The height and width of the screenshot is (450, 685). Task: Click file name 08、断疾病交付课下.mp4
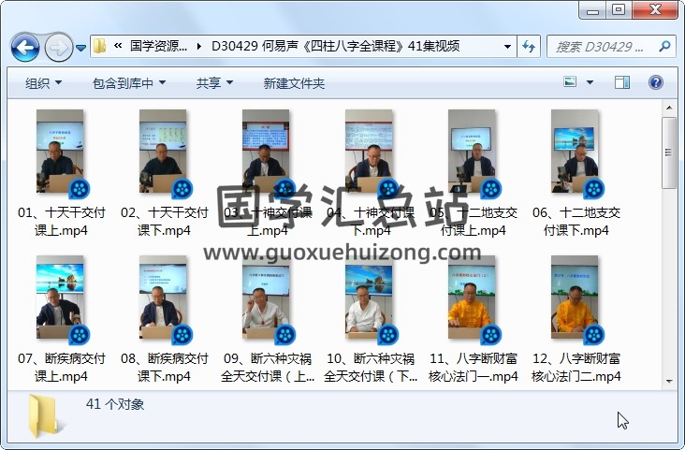pyautogui.click(x=165, y=368)
